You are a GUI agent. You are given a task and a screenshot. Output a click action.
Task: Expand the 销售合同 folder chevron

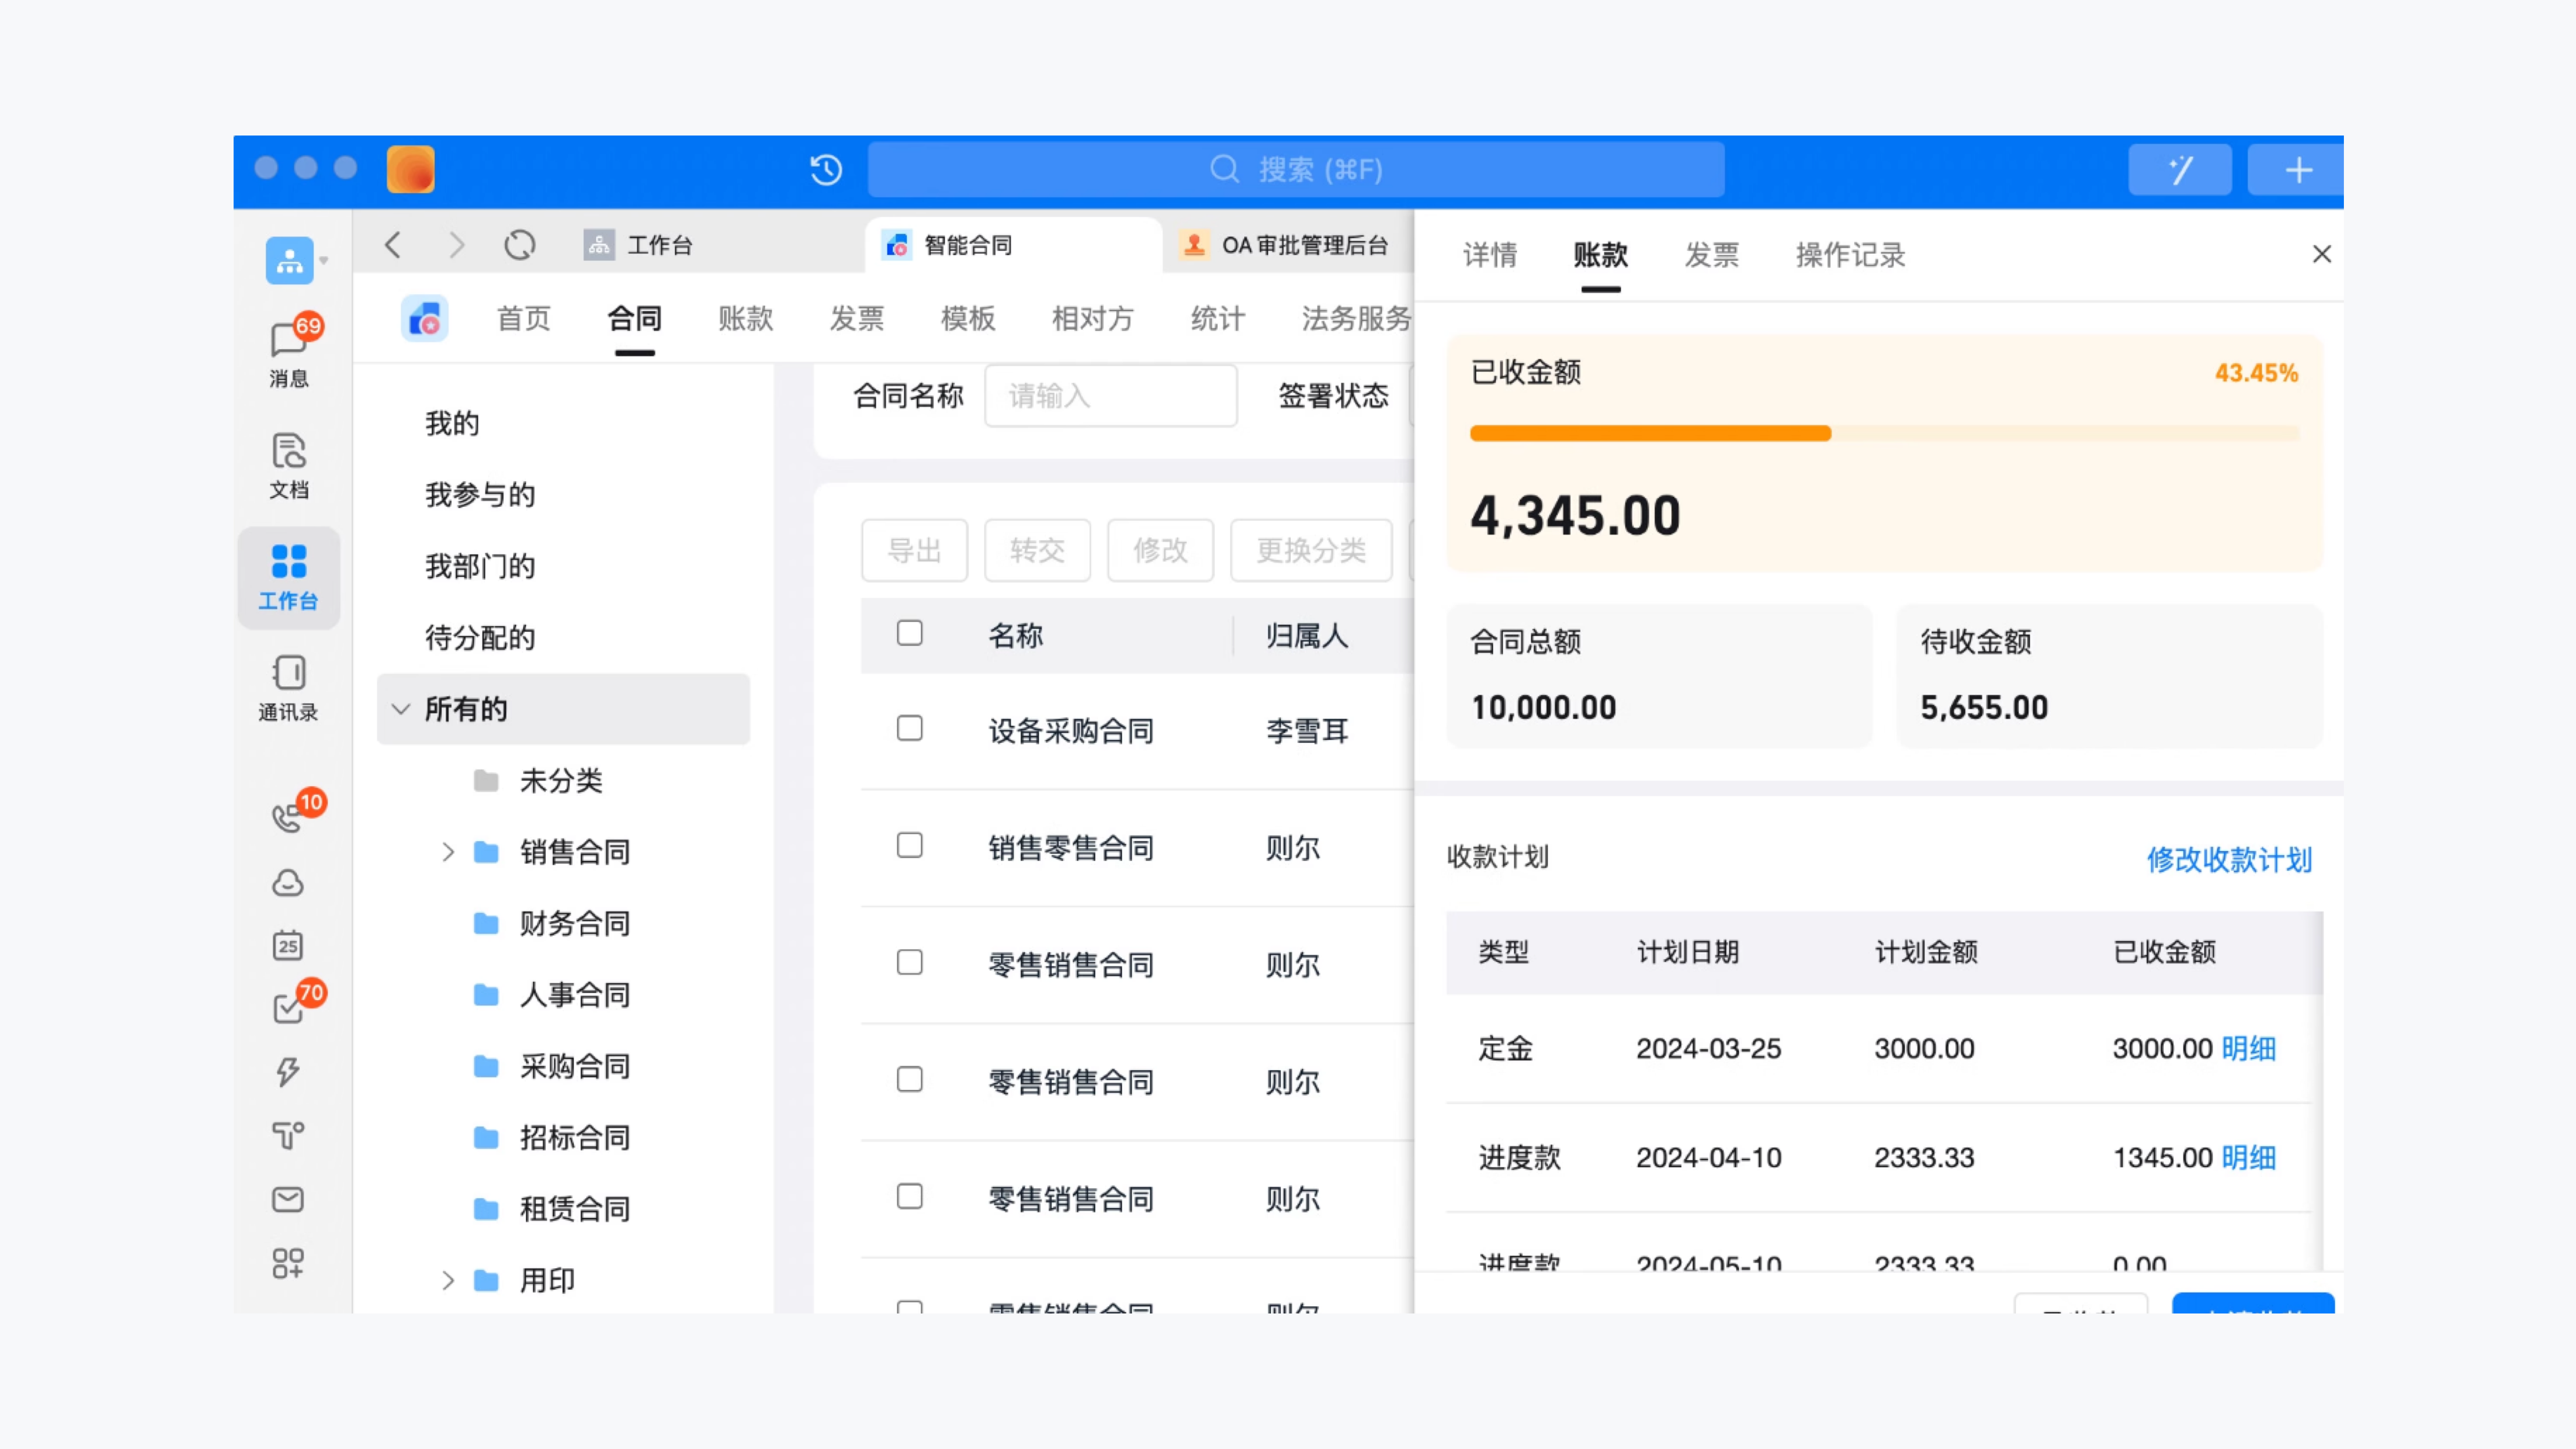coord(448,852)
